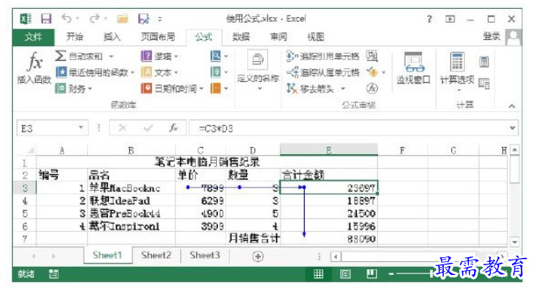This screenshot has width=534, height=292.
Task: Click the Open folder icon in quick access toolbar
Action: click(x=123, y=19)
